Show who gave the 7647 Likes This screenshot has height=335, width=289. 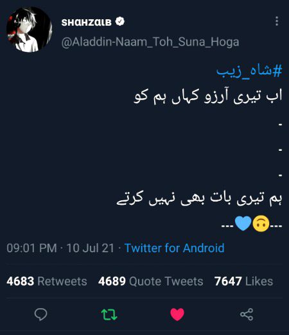point(243,281)
